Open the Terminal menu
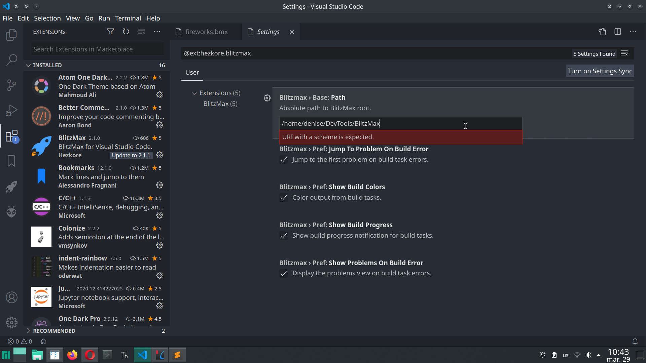Viewport: 646px width, 363px height. pos(128,18)
